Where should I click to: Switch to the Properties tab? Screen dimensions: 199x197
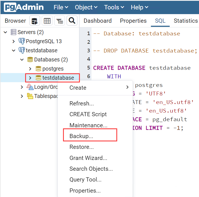pos(133,21)
